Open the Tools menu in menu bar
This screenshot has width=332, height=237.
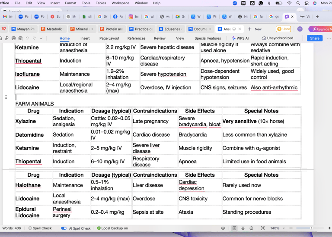[86, 3]
